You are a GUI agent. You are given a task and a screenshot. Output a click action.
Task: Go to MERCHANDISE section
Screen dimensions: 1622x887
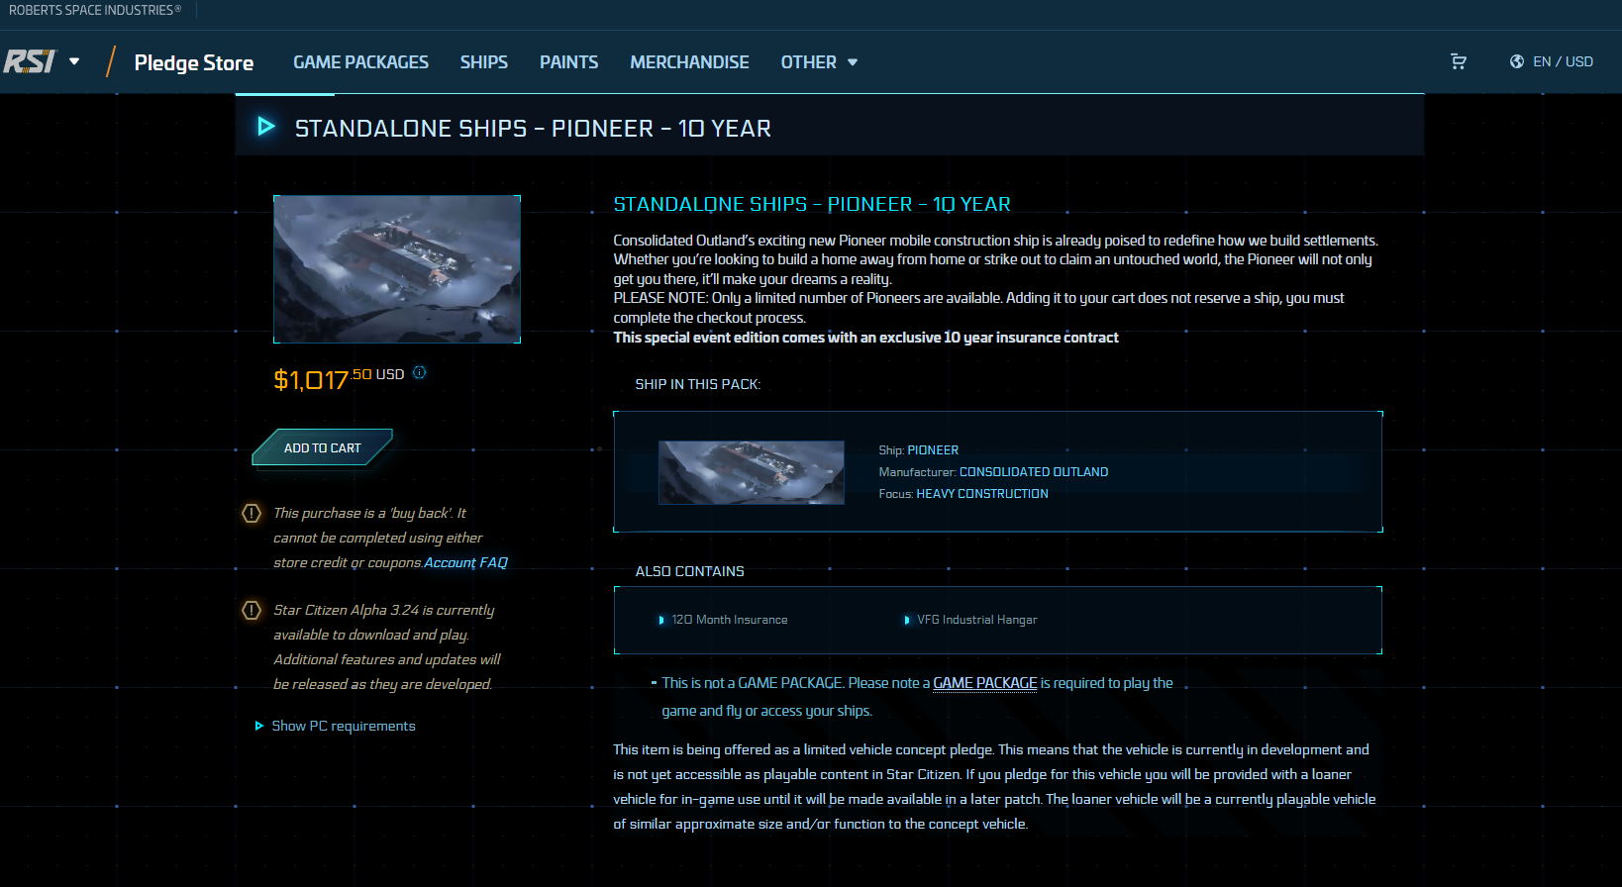689,62
